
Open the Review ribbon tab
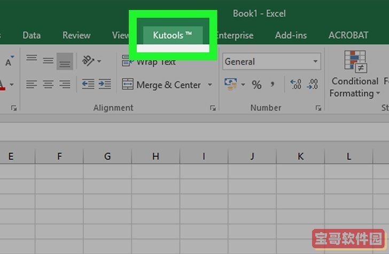coord(76,35)
